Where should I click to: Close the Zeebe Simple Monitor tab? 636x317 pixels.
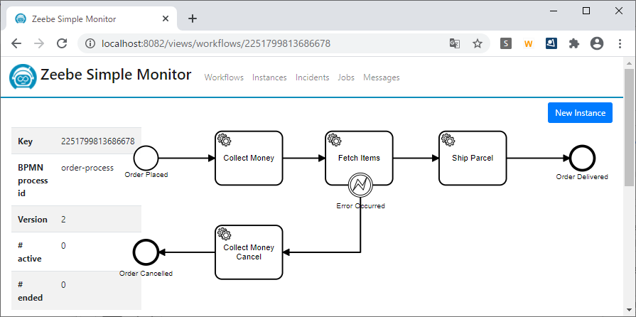pyautogui.click(x=166, y=18)
